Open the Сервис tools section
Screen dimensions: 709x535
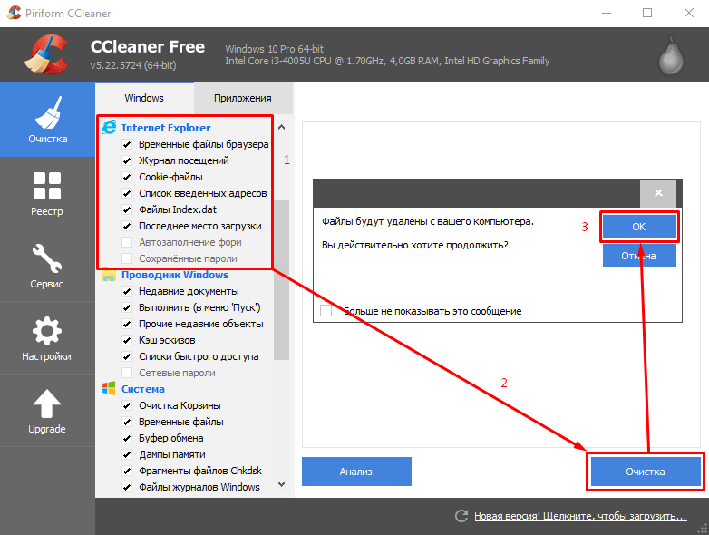(x=47, y=266)
